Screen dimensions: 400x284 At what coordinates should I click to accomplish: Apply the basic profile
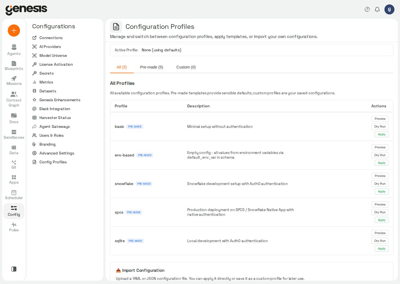pyautogui.click(x=382, y=134)
